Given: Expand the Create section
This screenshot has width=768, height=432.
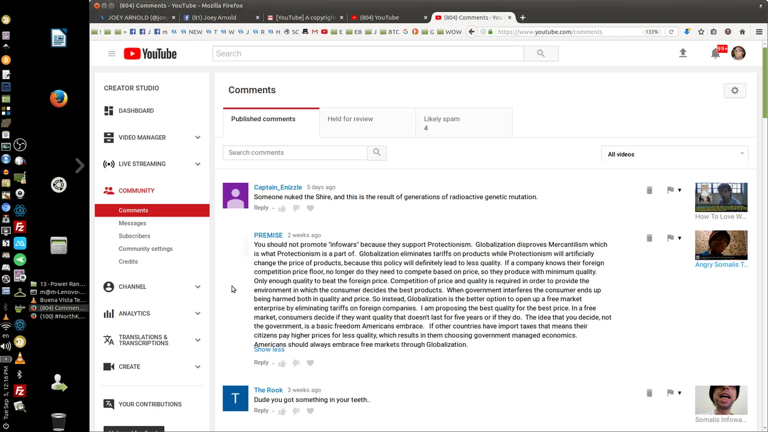Looking at the screenshot, I should [x=197, y=367].
